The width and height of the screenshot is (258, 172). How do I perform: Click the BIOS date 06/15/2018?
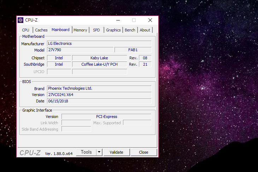click(x=99, y=101)
